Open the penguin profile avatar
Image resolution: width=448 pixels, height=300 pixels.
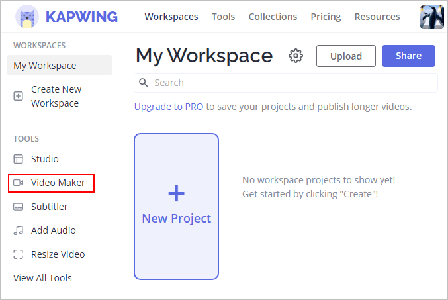tap(431, 17)
